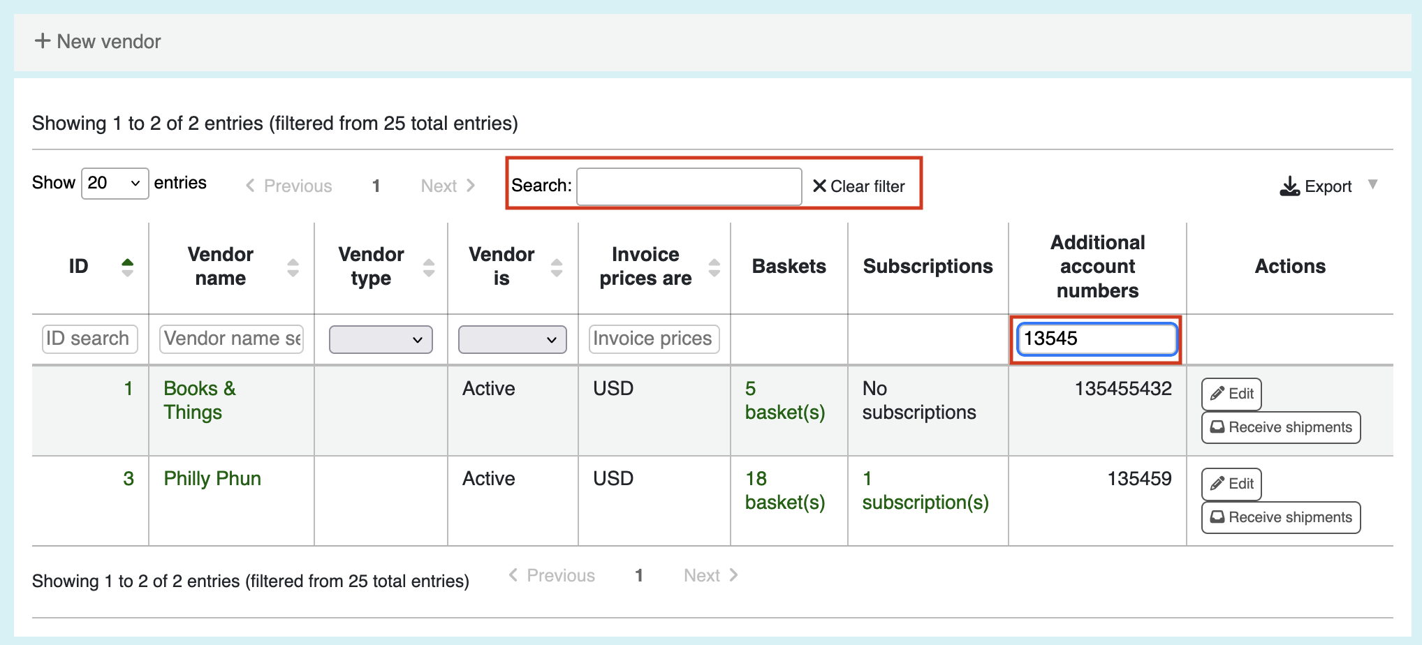The height and width of the screenshot is (645, 1422).
Task: Open the Vendor type filter dropdown
Action: pyautogui.click(x=381, y=339)
